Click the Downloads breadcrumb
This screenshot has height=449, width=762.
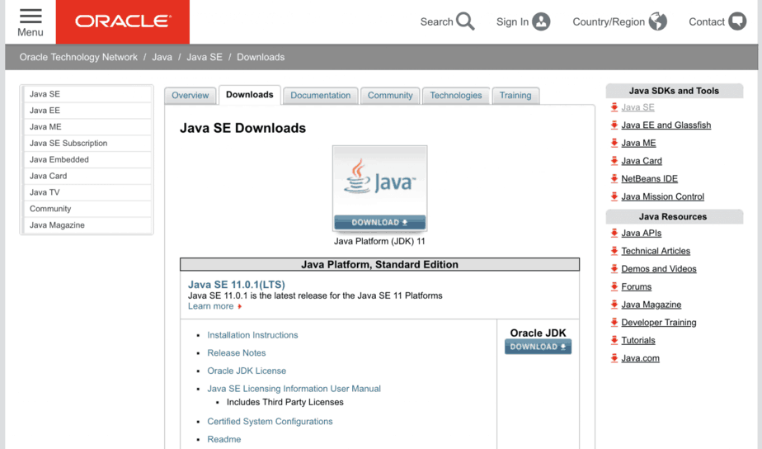pos(261,57)
